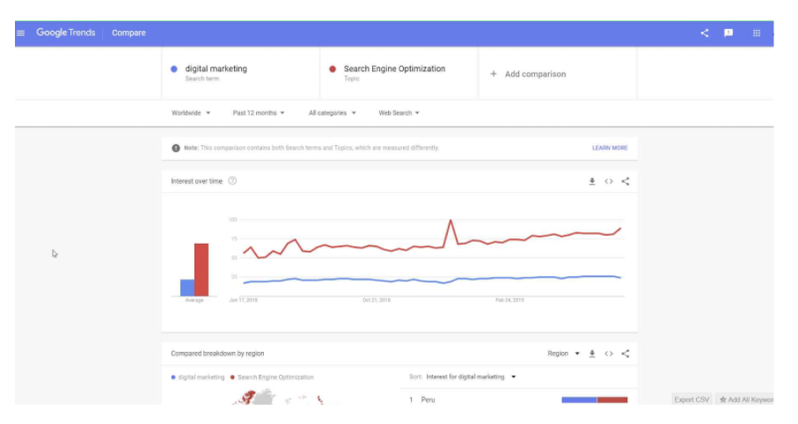Viewport: 798px width, 424px height.
Task: Click the Jun 17, 2018 axis label
Action: coord(243,300)
